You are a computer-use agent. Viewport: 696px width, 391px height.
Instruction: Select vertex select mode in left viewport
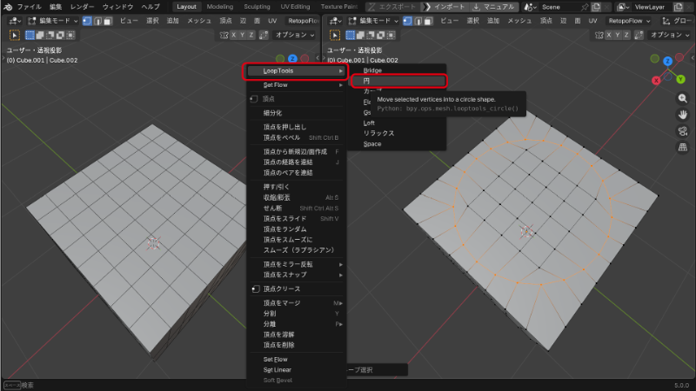[x=87, y=21]
